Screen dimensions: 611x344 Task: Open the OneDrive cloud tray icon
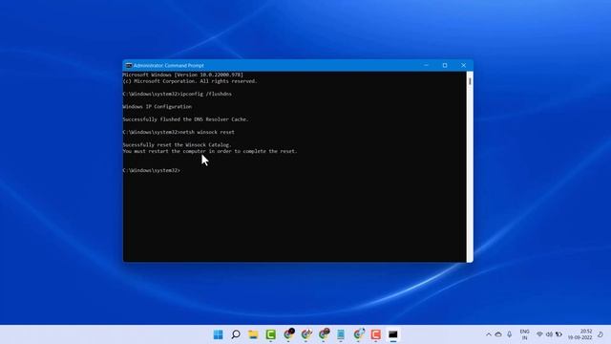498,334
